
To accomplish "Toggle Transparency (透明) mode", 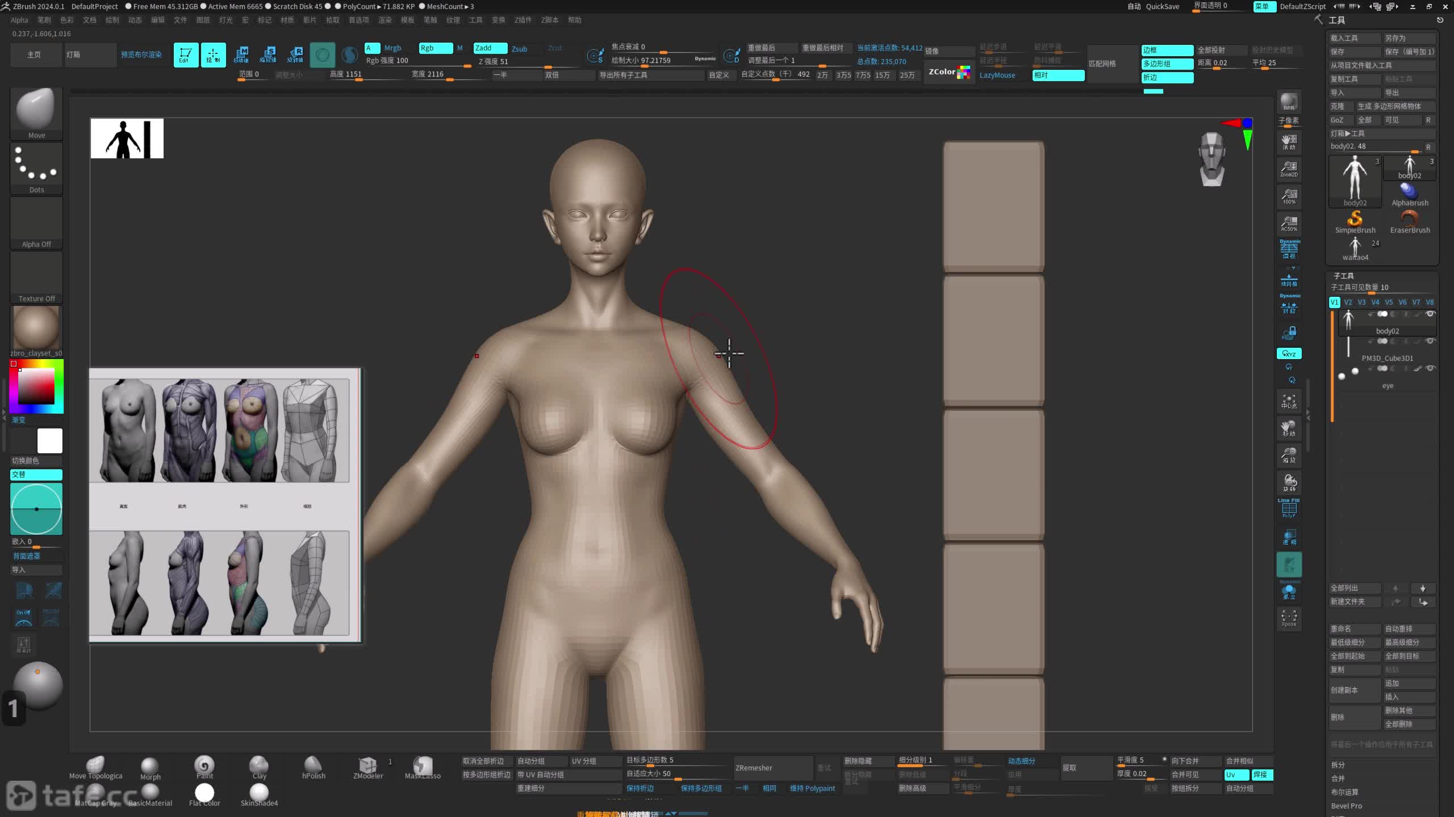I will 1289,537.
